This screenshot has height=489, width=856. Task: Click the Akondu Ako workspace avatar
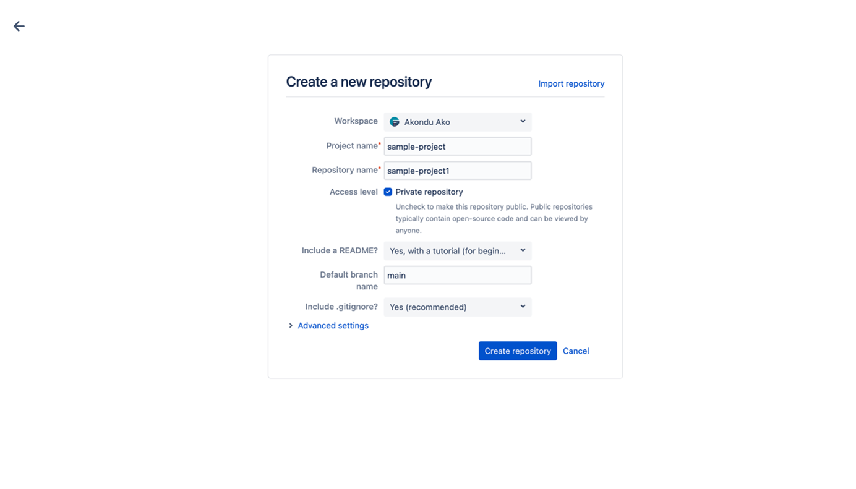pyautogui.click(x=394, y=121)
